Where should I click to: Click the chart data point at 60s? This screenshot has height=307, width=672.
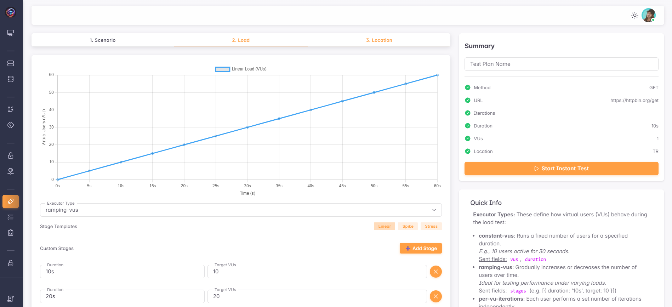[x=437, y=75]
